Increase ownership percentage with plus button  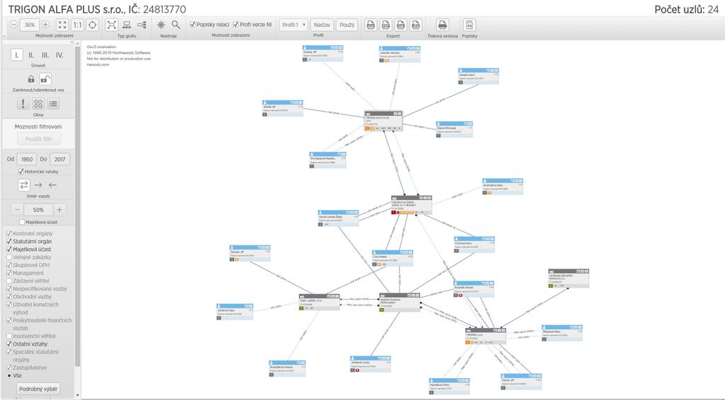[59, 209]
